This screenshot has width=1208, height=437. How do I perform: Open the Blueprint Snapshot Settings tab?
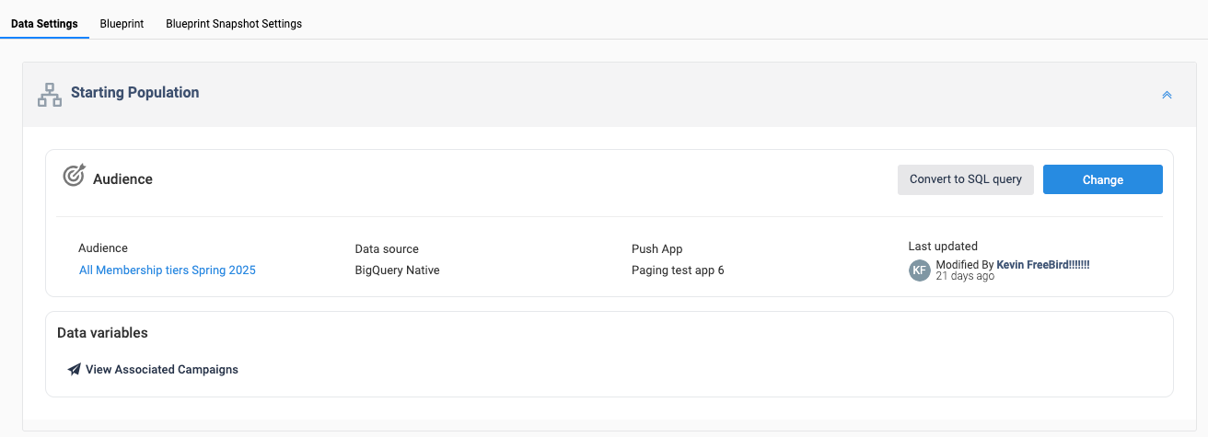tap(234, 24)
